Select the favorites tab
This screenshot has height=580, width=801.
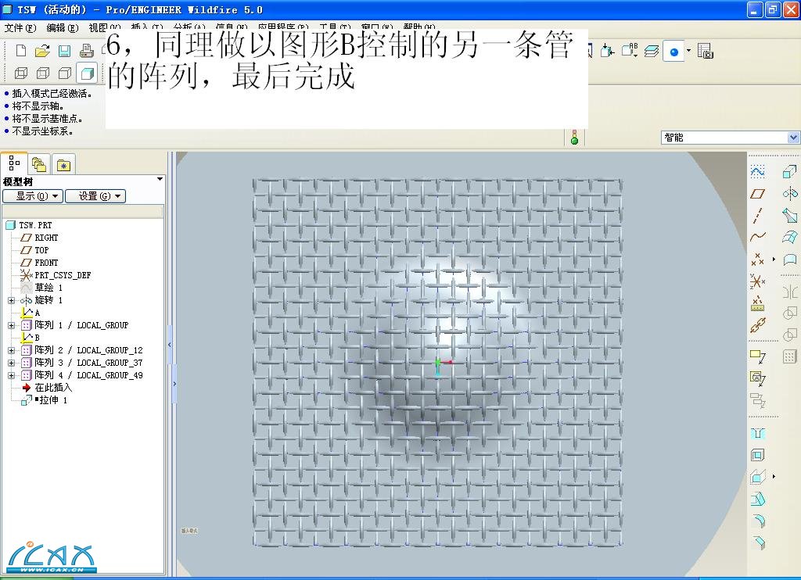tap(63, 165)
